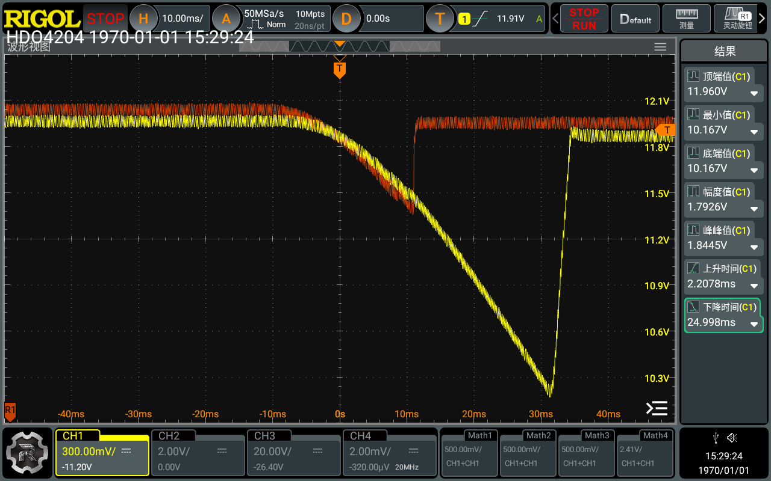Click the speaker sound icon
Image resolution: width=771 pixels, height=481 pixels.
[x=732, y=438]
